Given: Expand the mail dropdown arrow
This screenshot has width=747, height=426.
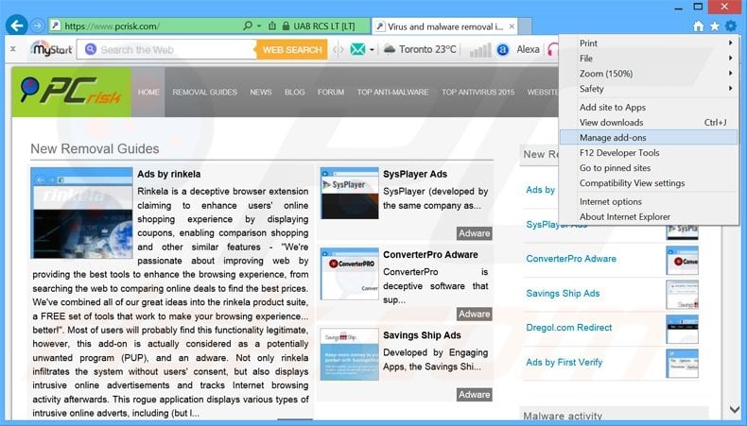Looking at the screenshot, I should pos(372,49).
